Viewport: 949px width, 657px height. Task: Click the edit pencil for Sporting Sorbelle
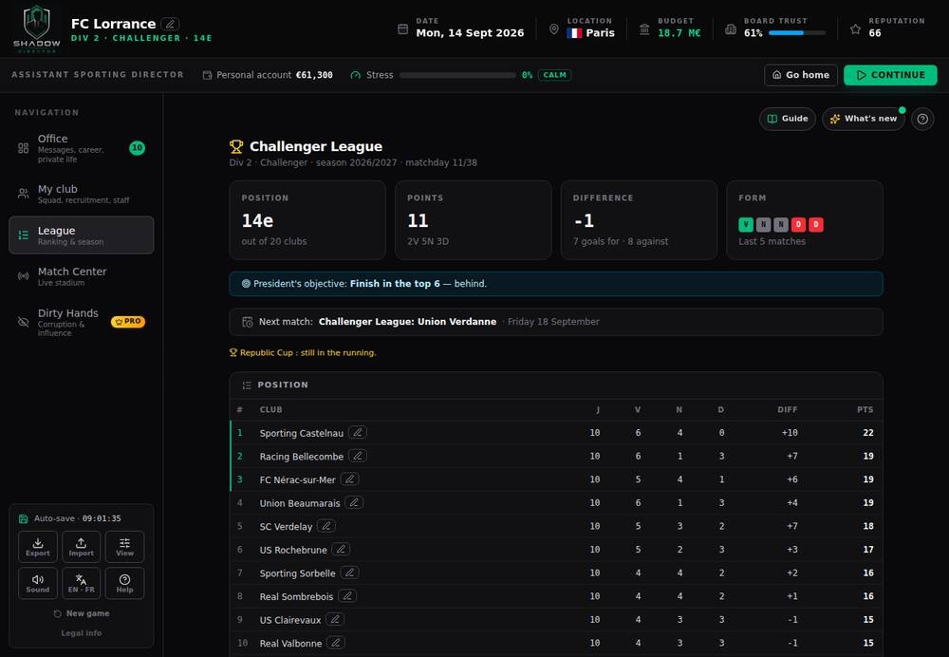pos(349,573)
